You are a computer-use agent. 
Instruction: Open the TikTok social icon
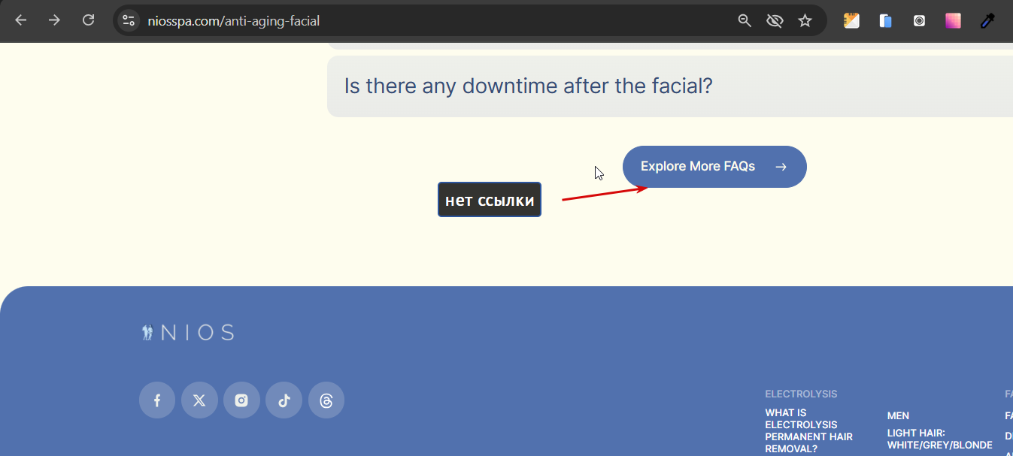pyautogui.click(x=284, y=400)
